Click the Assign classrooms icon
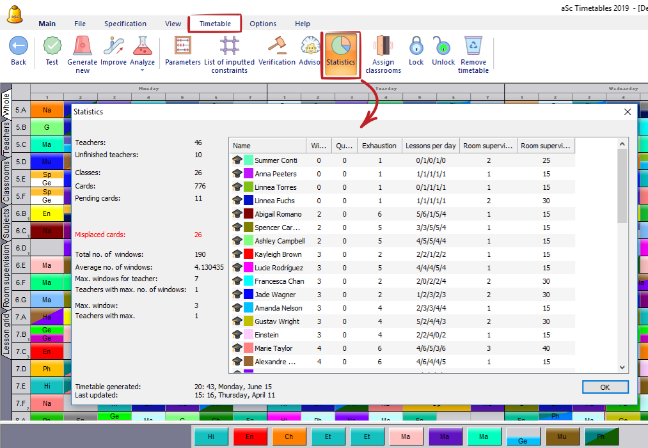Image resolution: width=648 pixels, height=448 pixels. (x=383, y=47)
